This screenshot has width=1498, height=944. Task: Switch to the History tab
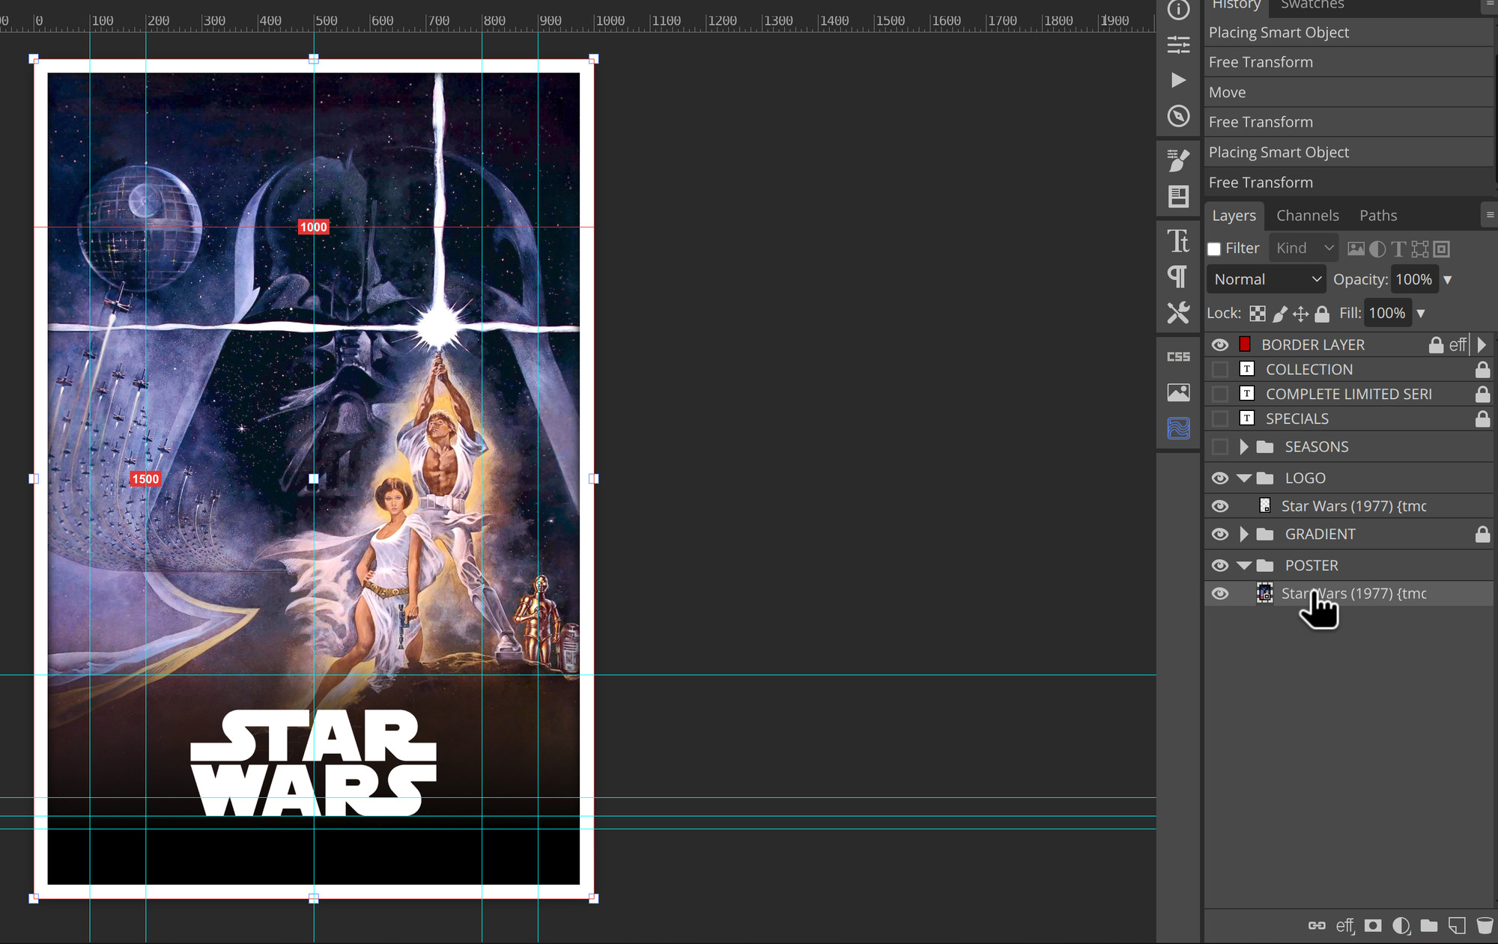(1237, 6)
